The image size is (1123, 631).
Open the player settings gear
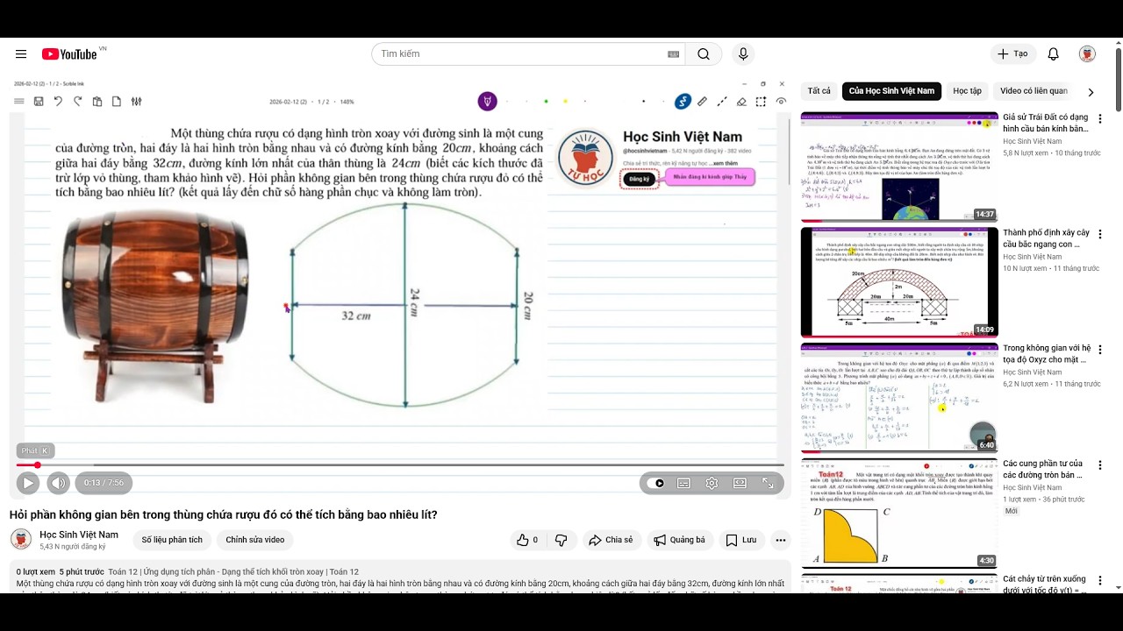[x=712, y=483]
